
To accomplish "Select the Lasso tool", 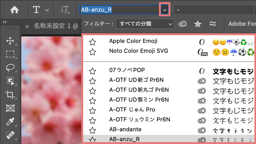I will pyautogui.click(x=10, y=68).
